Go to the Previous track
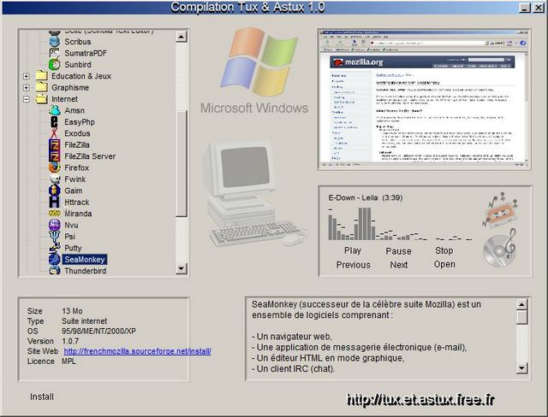This screenshot has height=417, width=548. point(354,265)
